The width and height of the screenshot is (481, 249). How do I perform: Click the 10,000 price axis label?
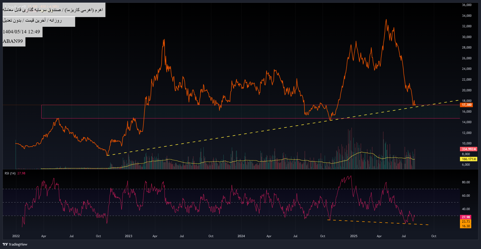coord(467,143)
